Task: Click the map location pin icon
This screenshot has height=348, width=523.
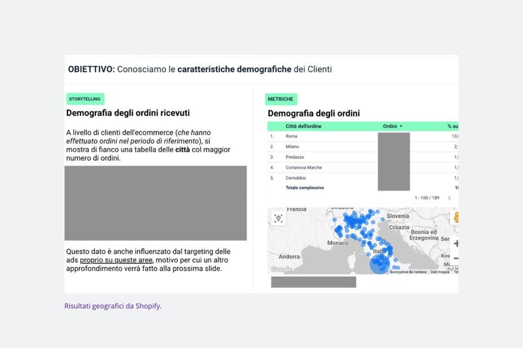Action: tap(278, 219)
